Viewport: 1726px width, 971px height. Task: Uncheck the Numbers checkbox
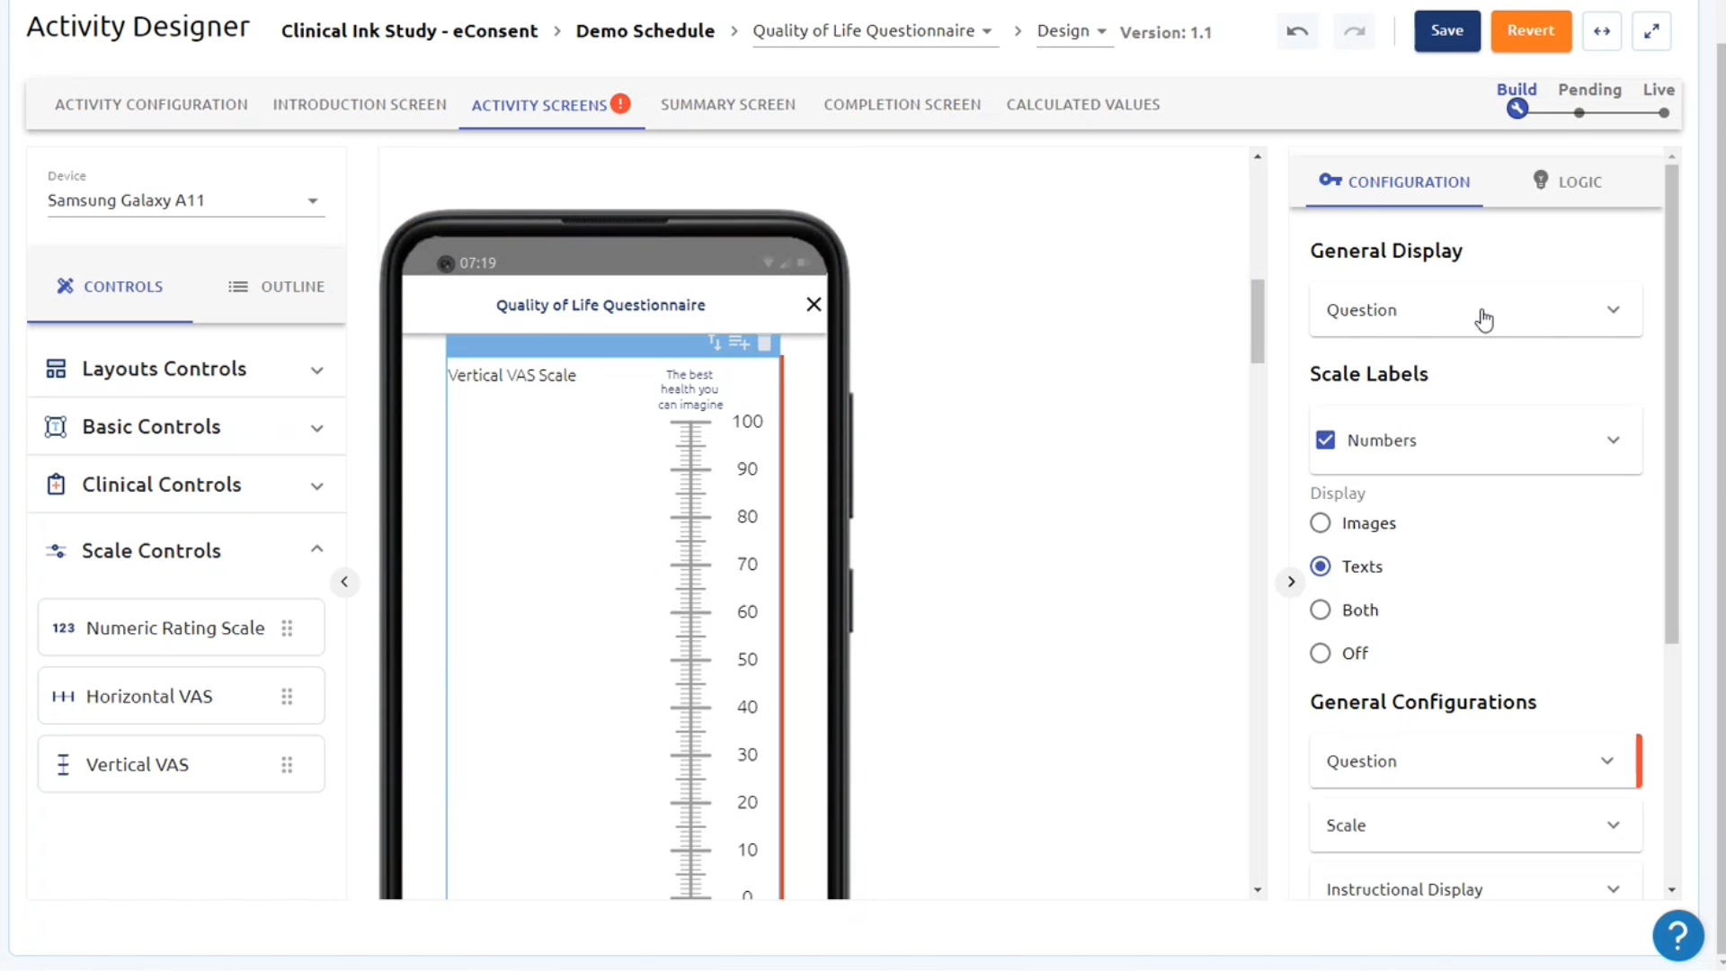1325,441
